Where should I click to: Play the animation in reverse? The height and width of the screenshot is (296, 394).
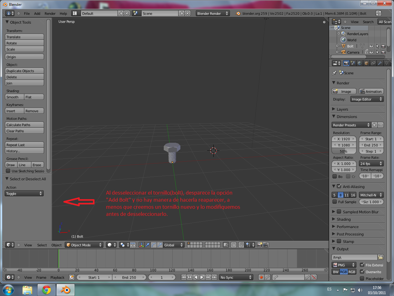coord(196,277)
